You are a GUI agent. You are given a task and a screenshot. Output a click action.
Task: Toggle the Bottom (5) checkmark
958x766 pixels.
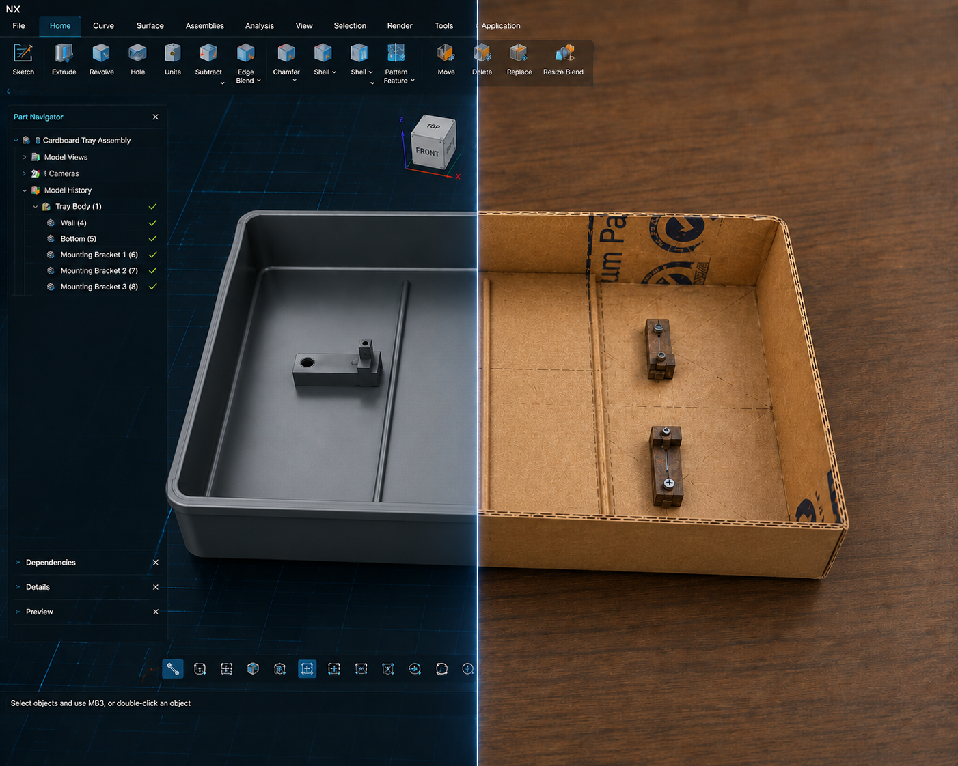(x=152, y=238)
